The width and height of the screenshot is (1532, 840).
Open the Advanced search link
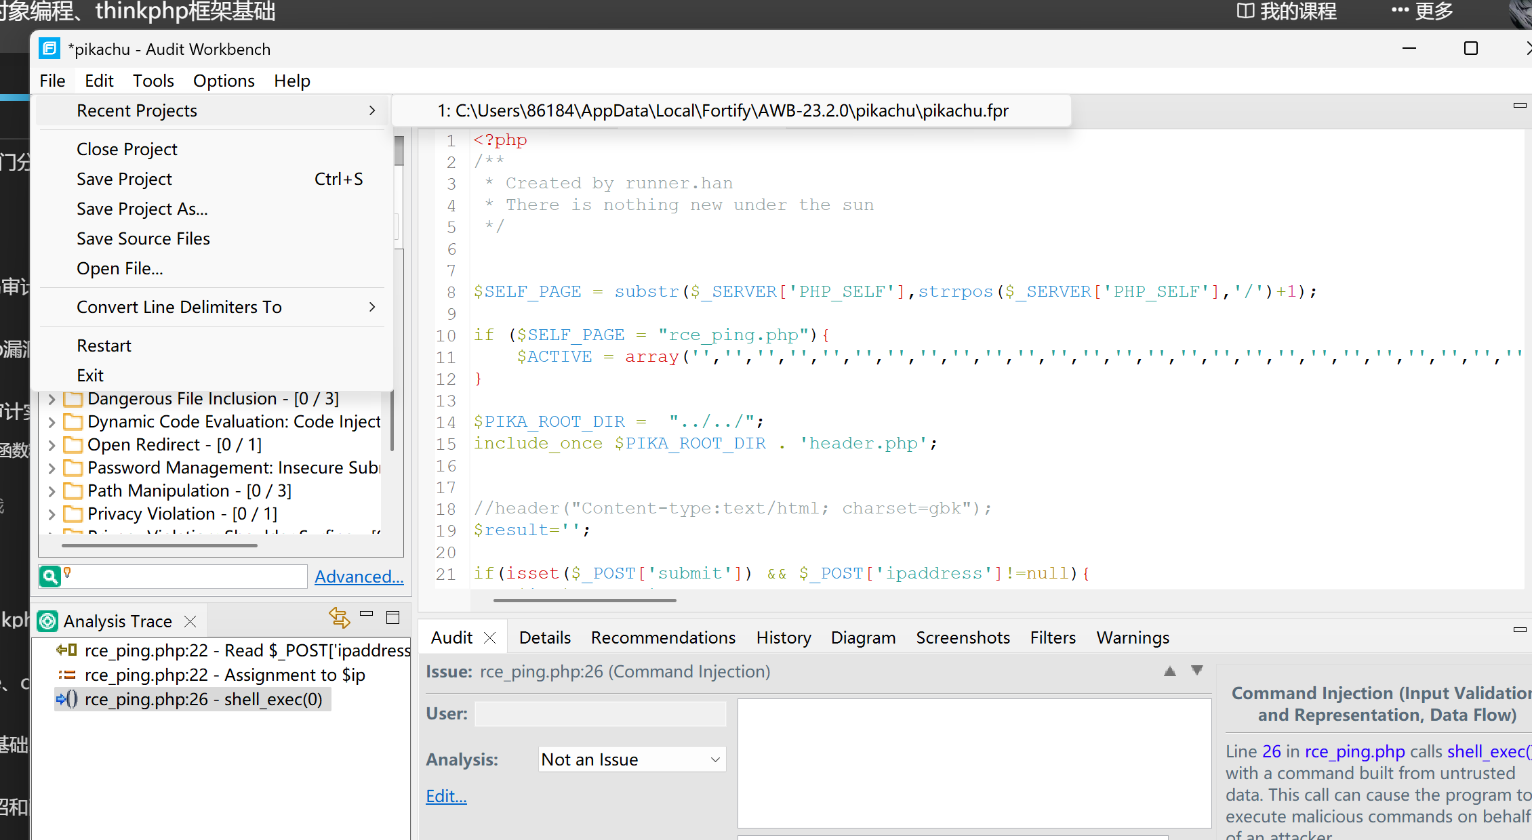359,576
